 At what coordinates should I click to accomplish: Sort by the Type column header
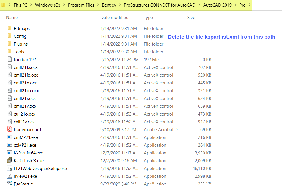(148, 18)
